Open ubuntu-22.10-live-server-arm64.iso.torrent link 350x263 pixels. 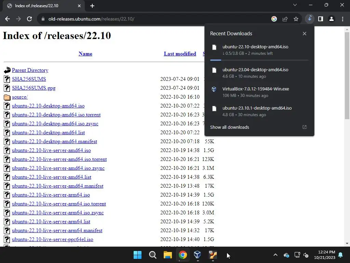pyautogui.click(x=59, y=204)
